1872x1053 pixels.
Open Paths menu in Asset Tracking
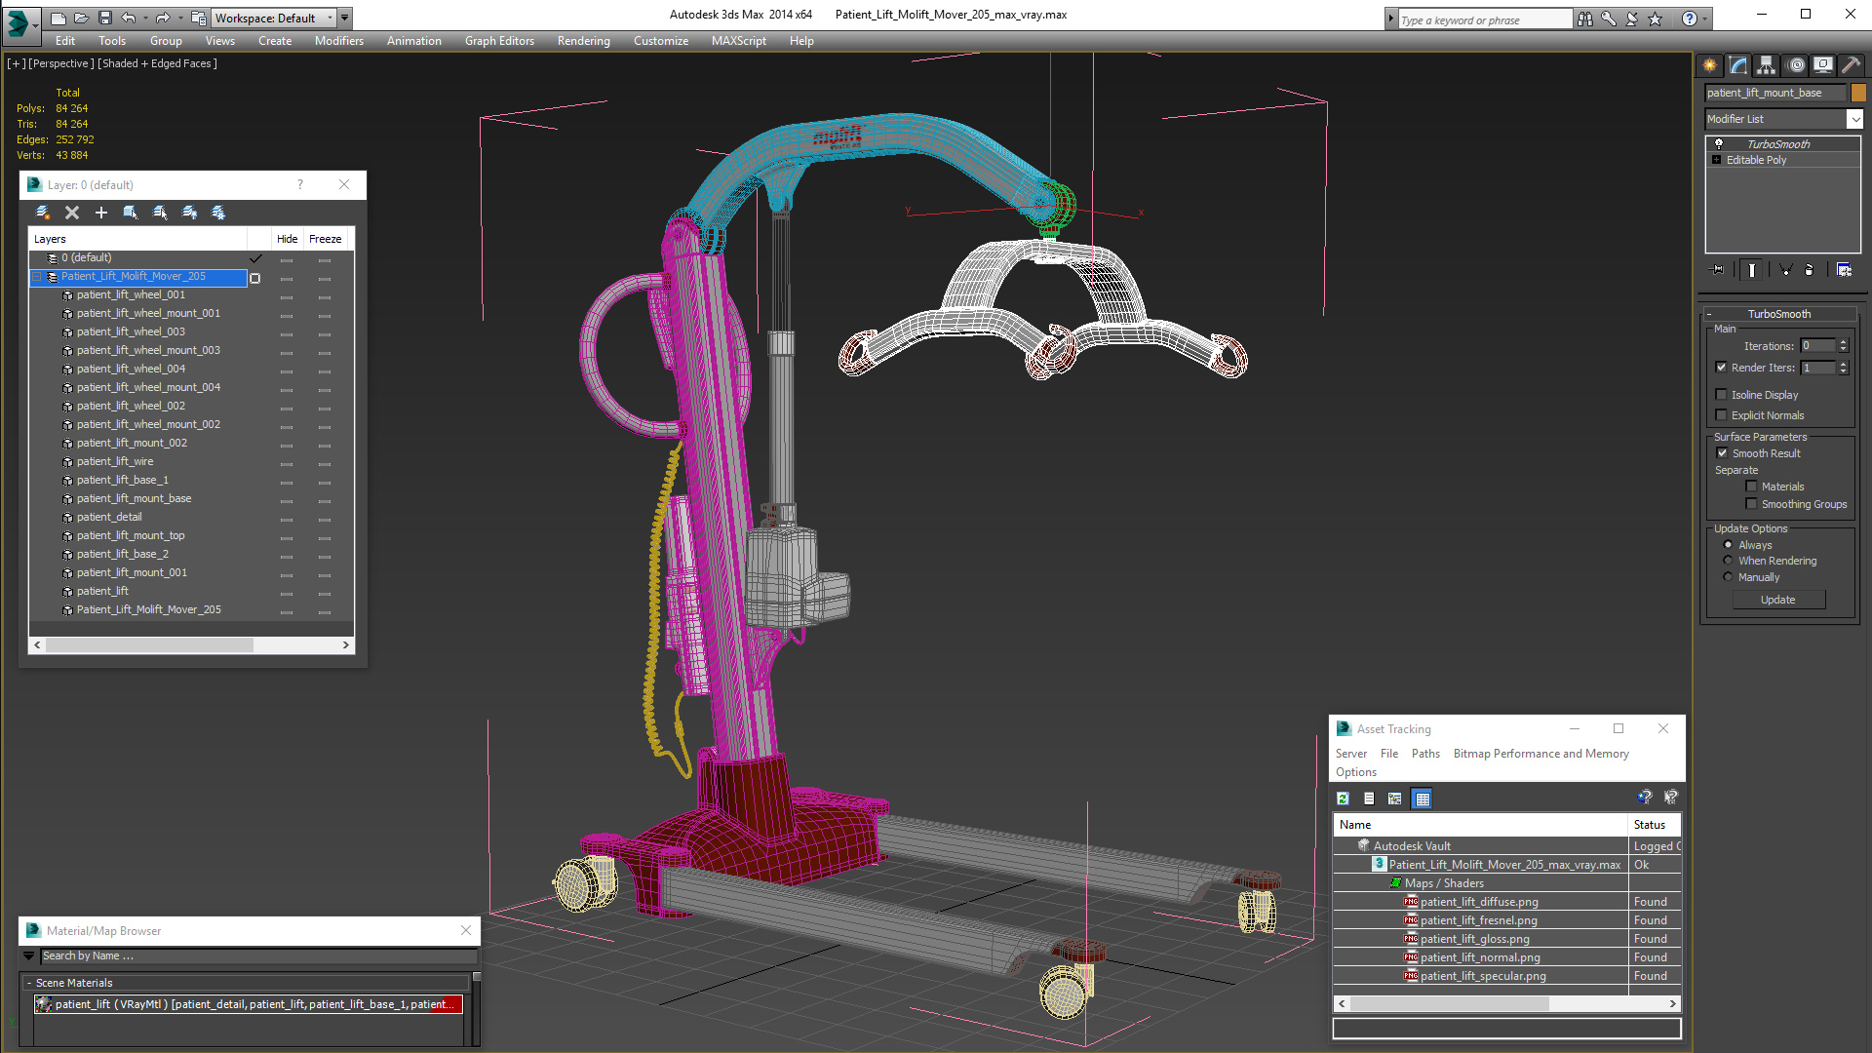1425,754
